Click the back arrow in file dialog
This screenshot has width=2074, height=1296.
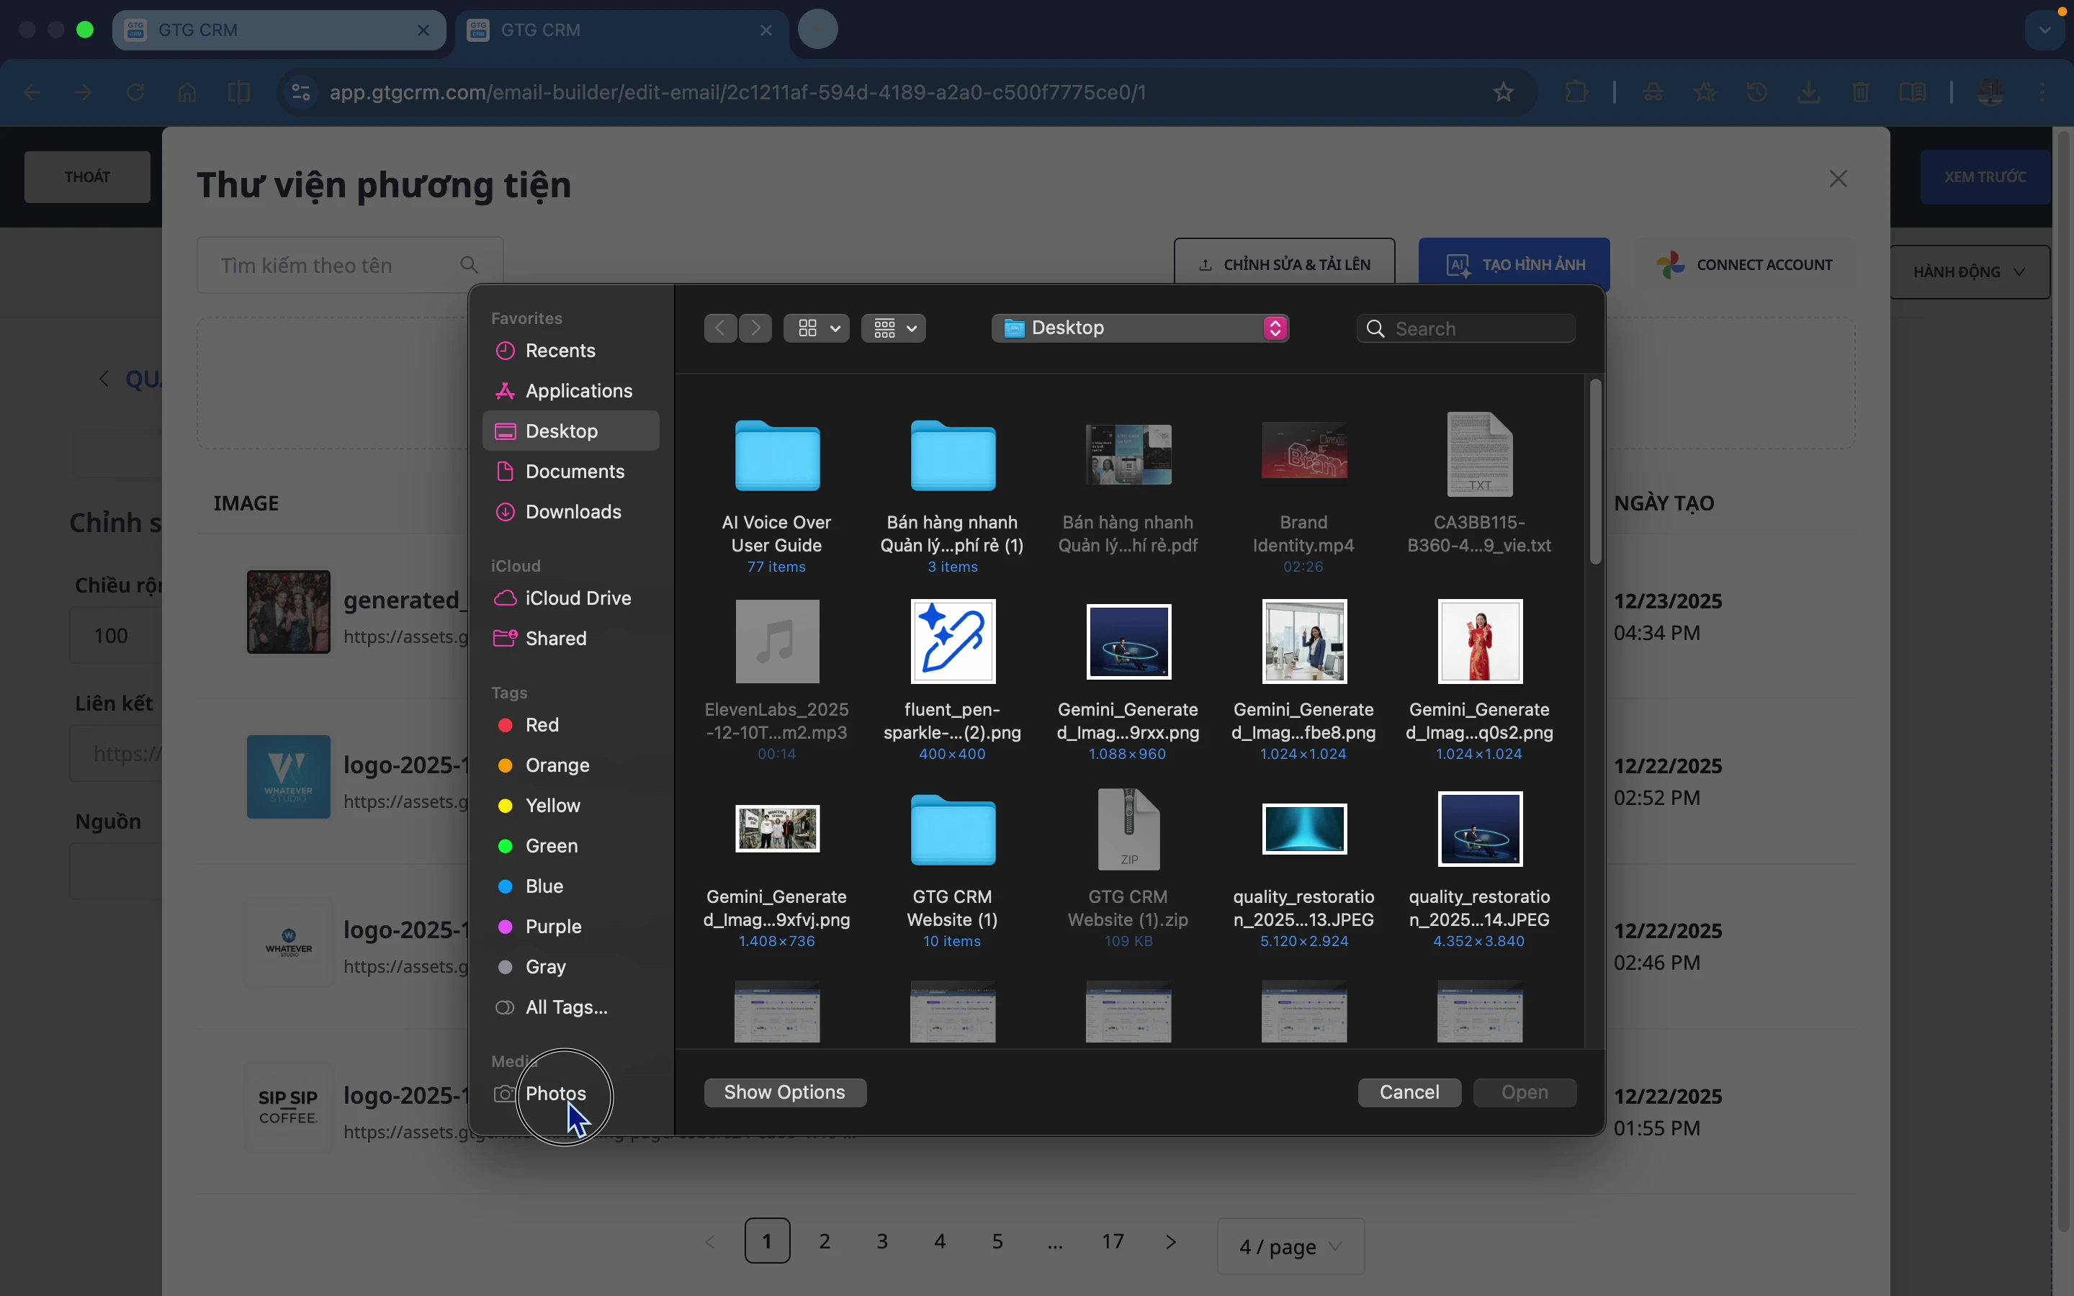[x=720, y=328]
